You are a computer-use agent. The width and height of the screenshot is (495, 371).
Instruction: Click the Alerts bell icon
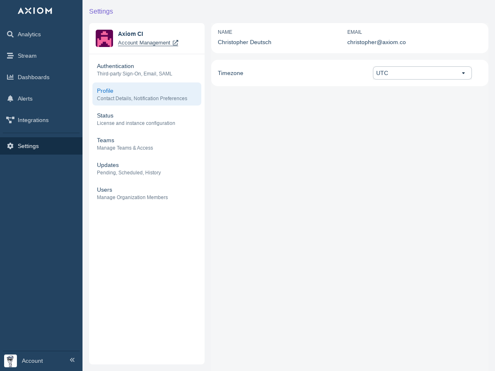(x=10, y=99)
